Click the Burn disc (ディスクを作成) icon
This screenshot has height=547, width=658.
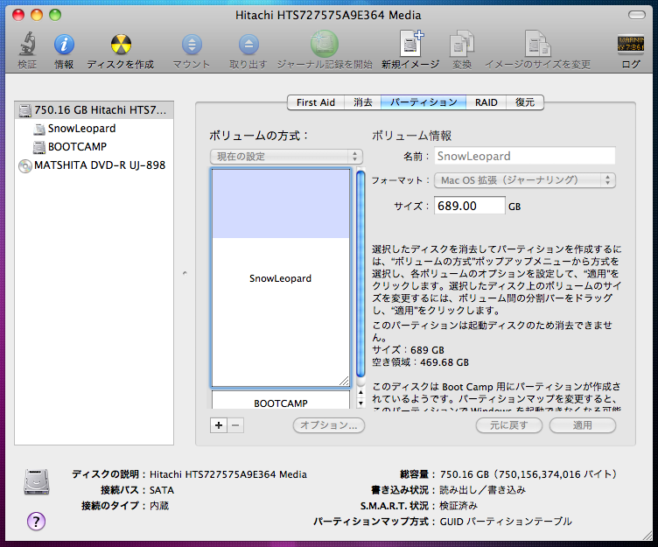point(121,45)
